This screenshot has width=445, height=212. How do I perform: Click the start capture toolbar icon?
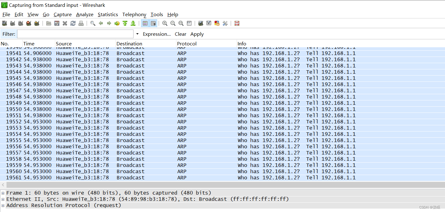(x=20, y=23)
